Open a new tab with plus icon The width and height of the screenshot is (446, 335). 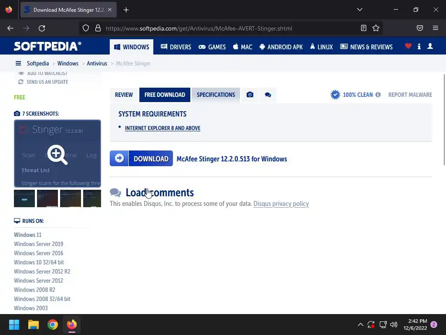click(x=126, y=10)
